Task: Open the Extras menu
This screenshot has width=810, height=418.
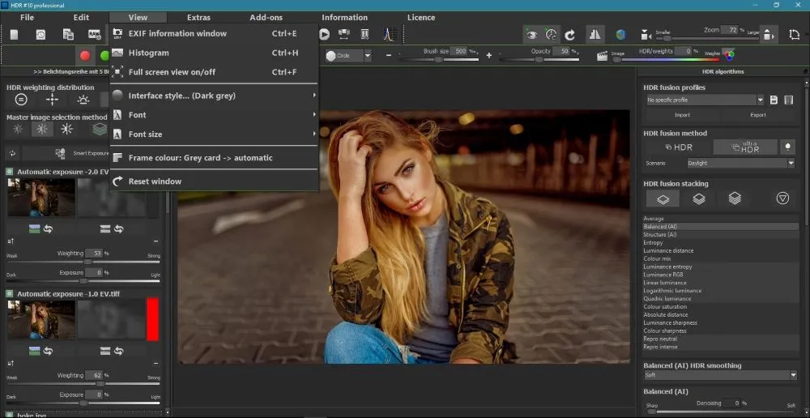Action: tap(199, 18)
